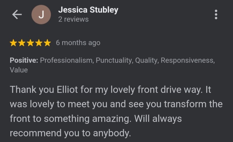Tap the 'Value' attribute

click(x=19, y=70)
